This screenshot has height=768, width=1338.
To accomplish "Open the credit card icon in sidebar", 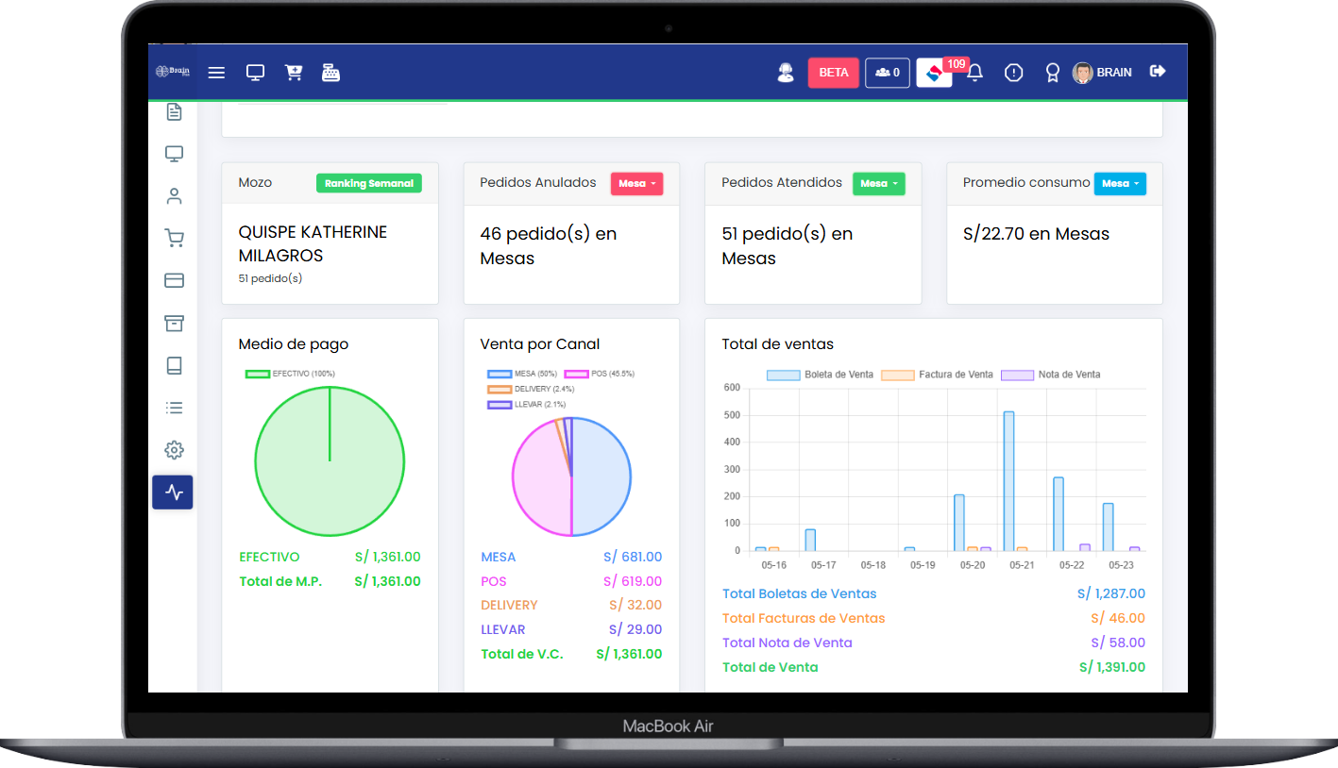I will pos(174,280).
